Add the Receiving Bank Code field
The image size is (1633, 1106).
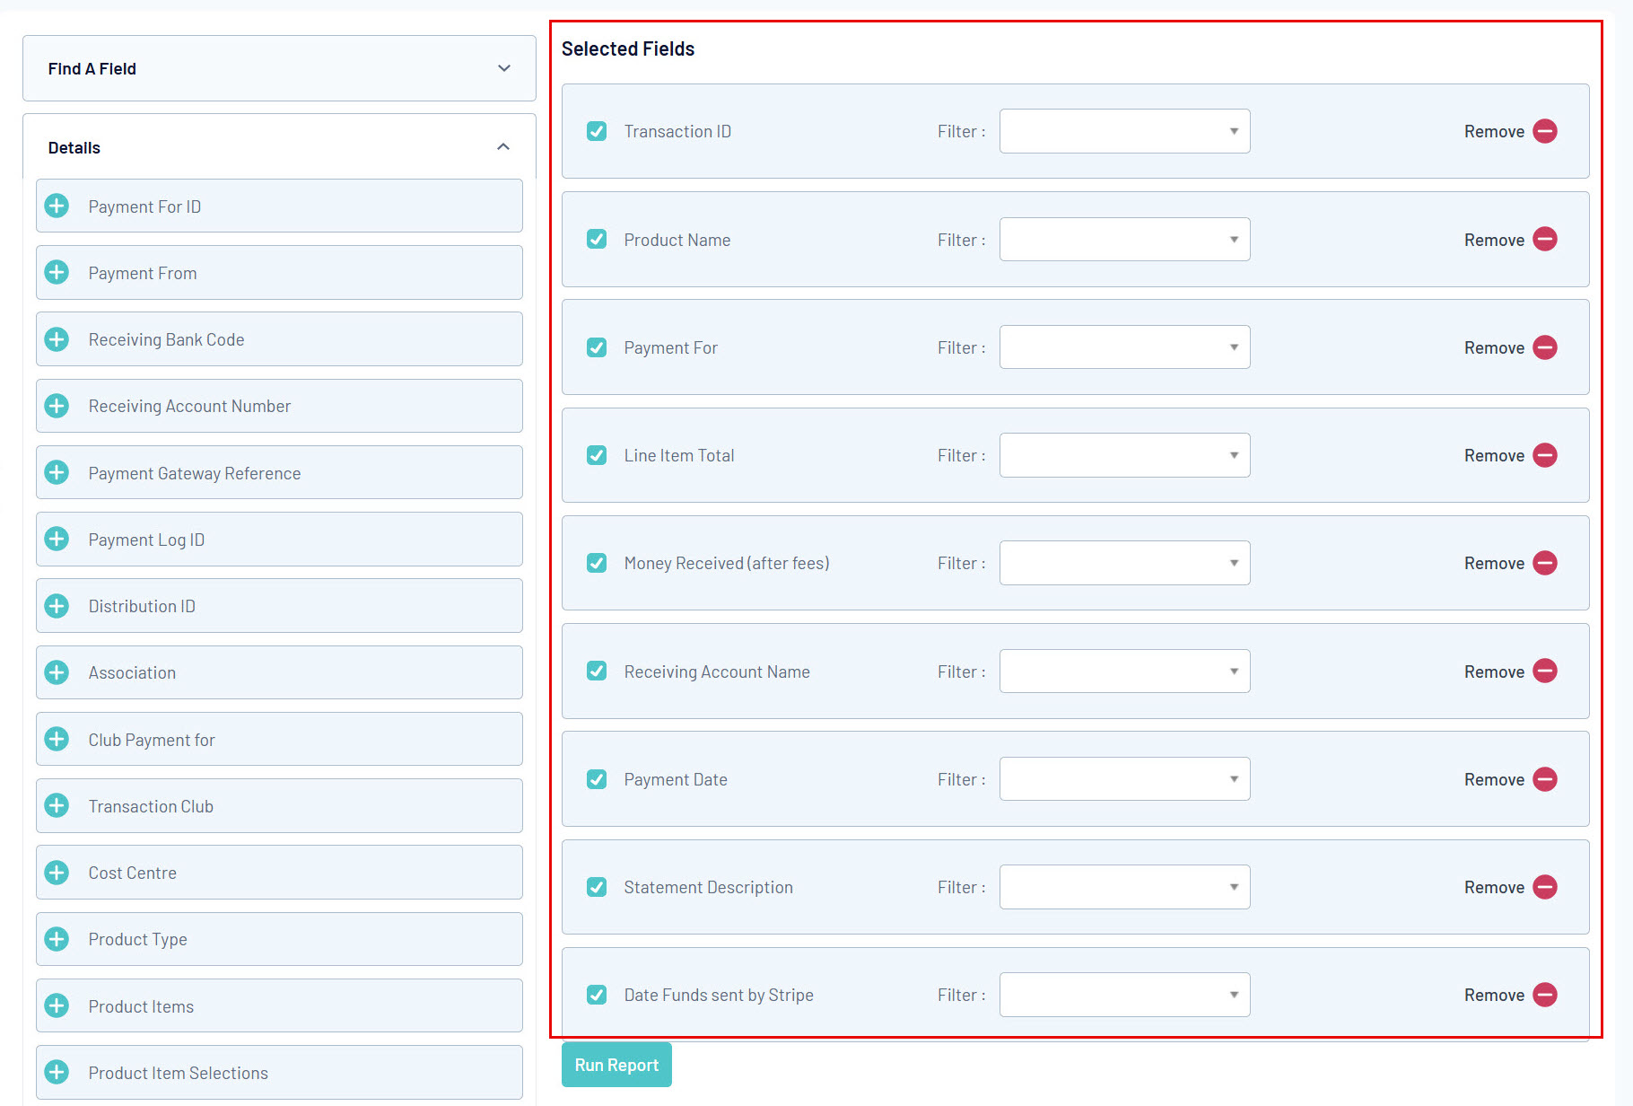click(57, 339)
